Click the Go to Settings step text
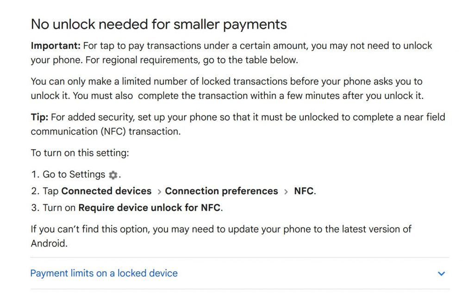 pos(74,174)
